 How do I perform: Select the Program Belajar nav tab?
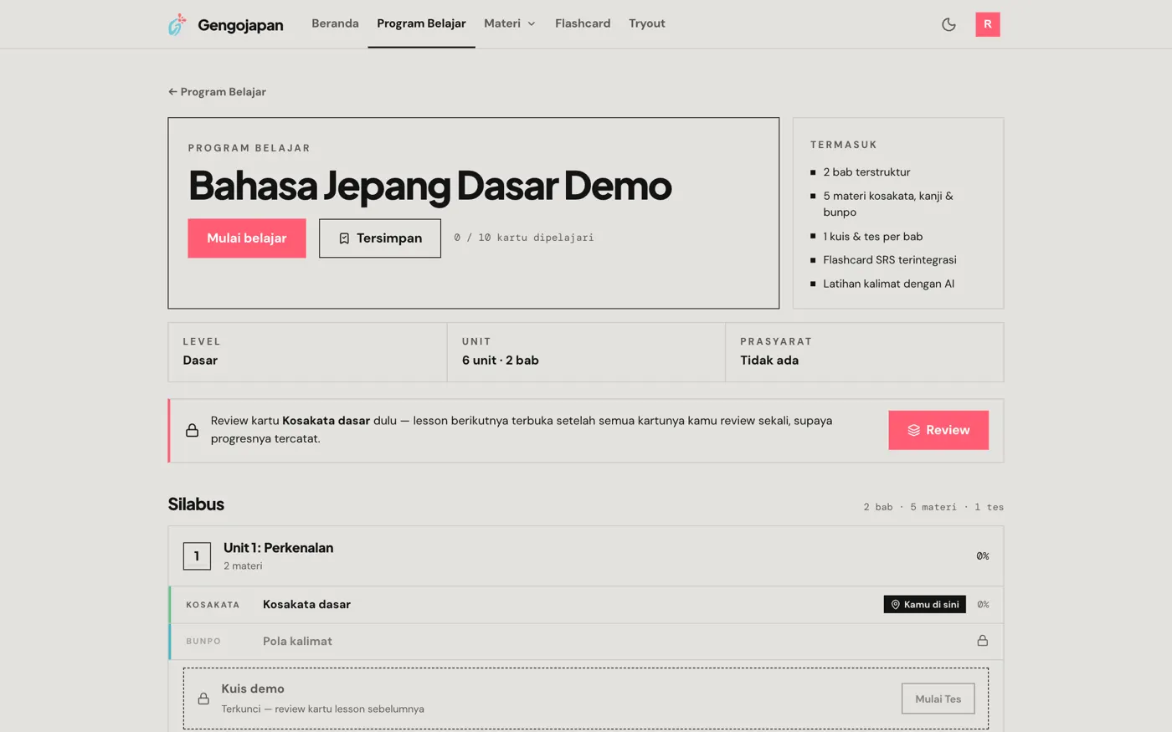(x=421, y=23)
